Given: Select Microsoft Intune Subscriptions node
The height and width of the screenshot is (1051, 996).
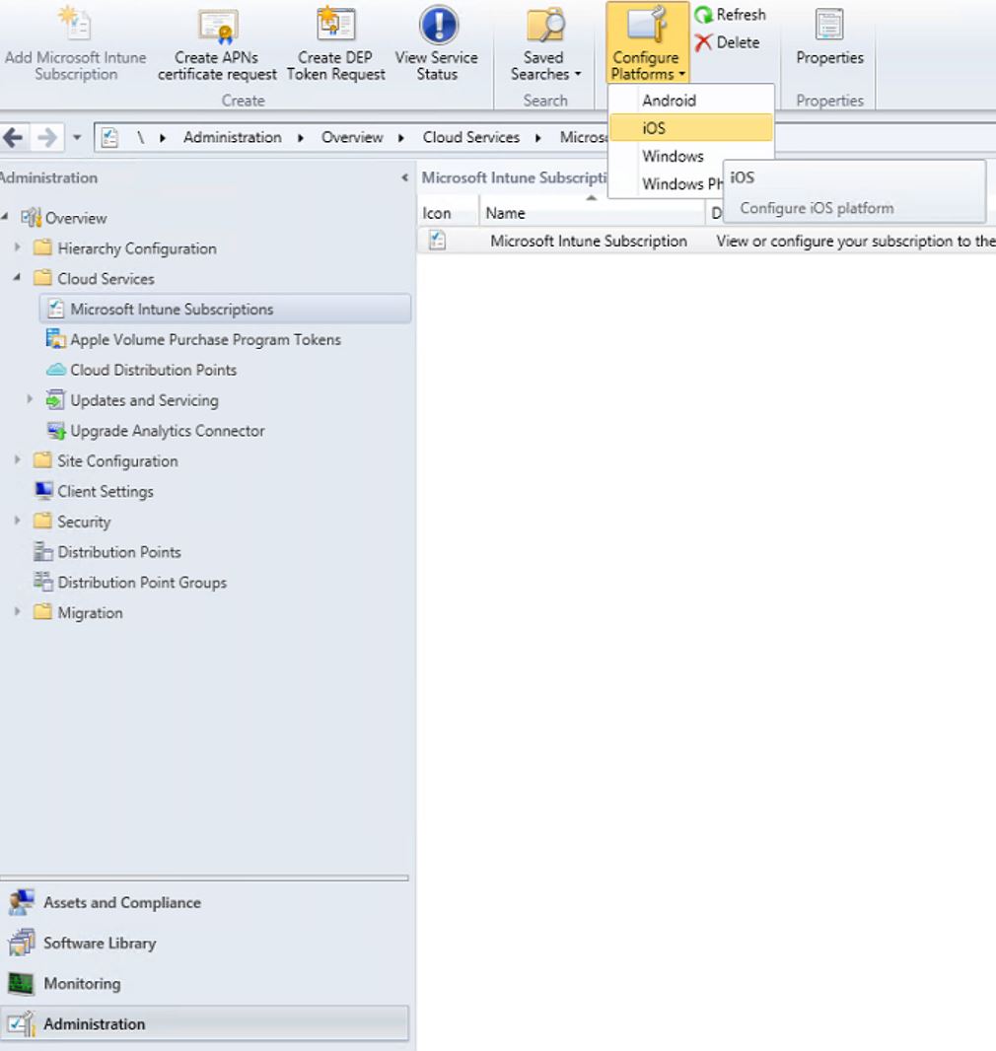Looking at the screenshot, I should tap(225, 309).
